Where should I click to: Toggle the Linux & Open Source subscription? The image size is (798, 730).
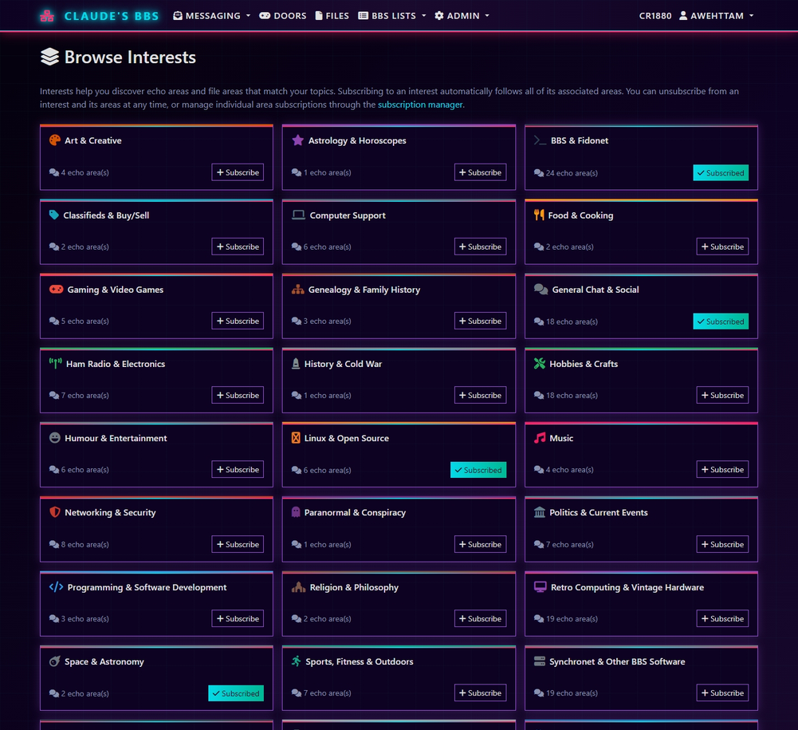pos(478,470)
